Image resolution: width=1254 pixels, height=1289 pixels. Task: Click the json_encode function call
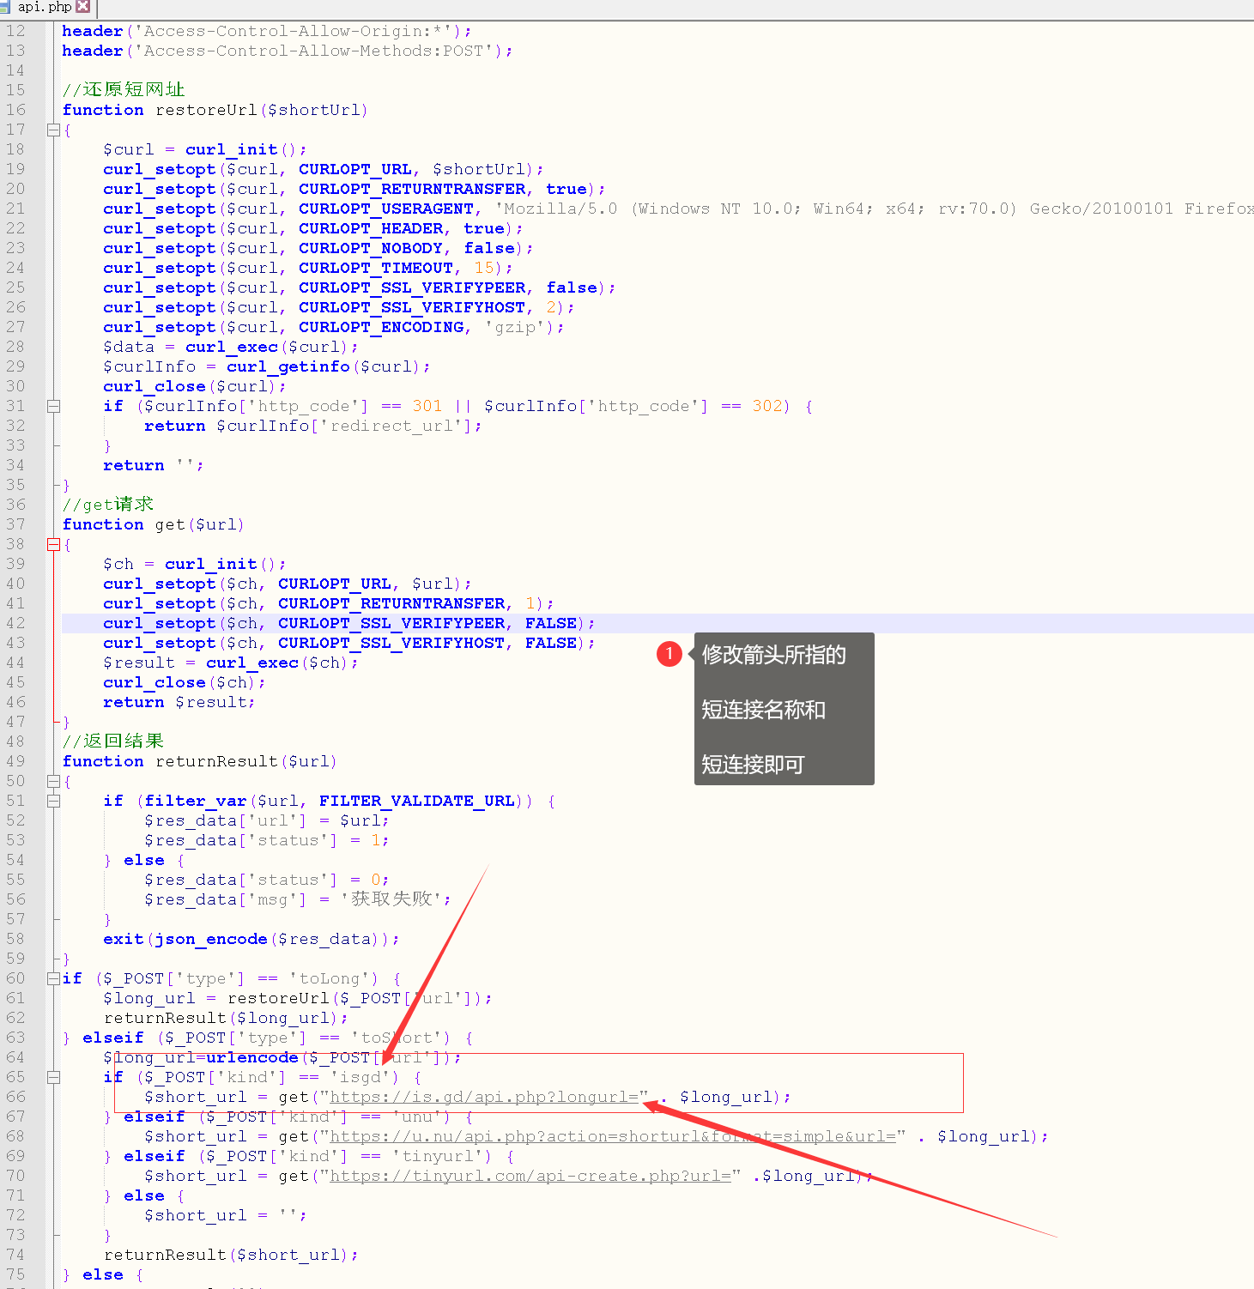[211, 940]
